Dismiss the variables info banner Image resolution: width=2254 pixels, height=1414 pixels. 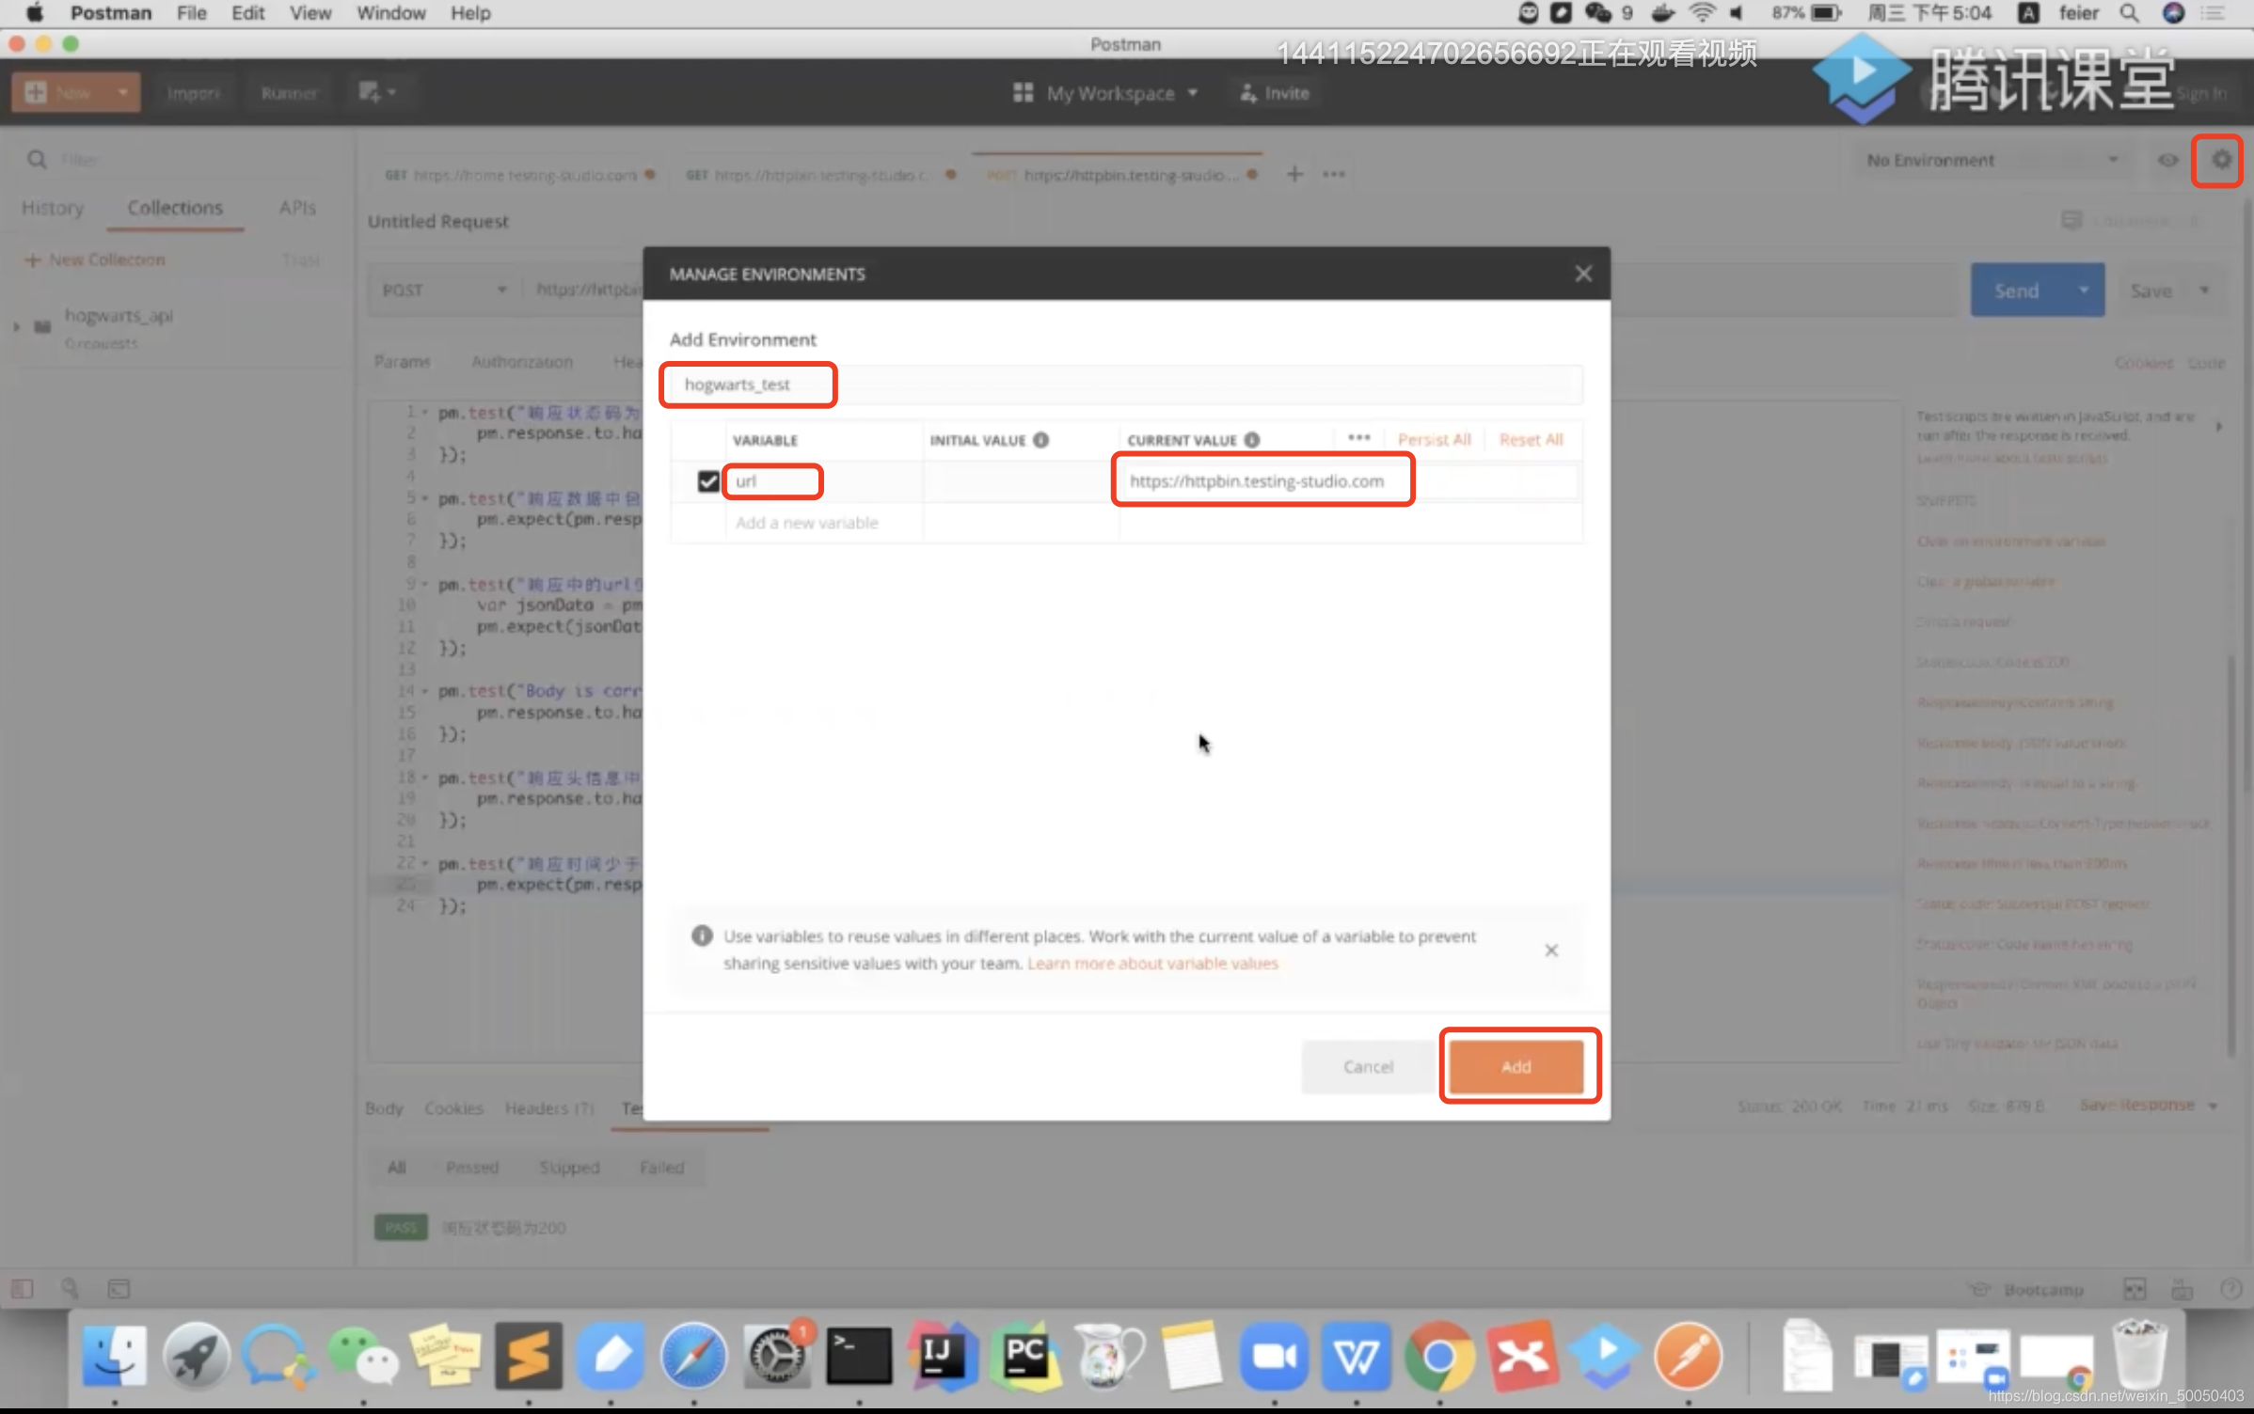click(x=1551, y=951)
